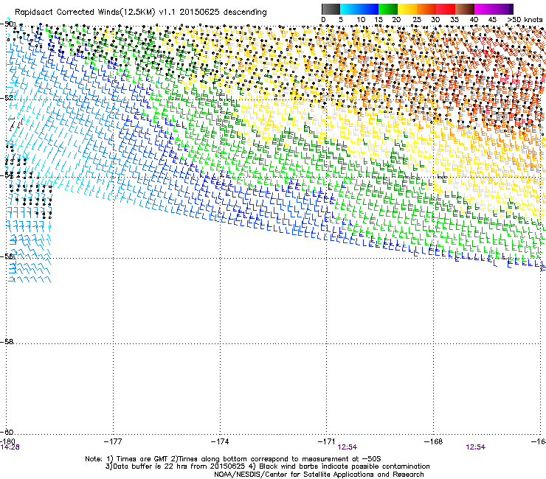Click the green 15-20 knots legend swatch
This screenshot has width=546, height=479.
pyautogui.click(x=388, y=9)
